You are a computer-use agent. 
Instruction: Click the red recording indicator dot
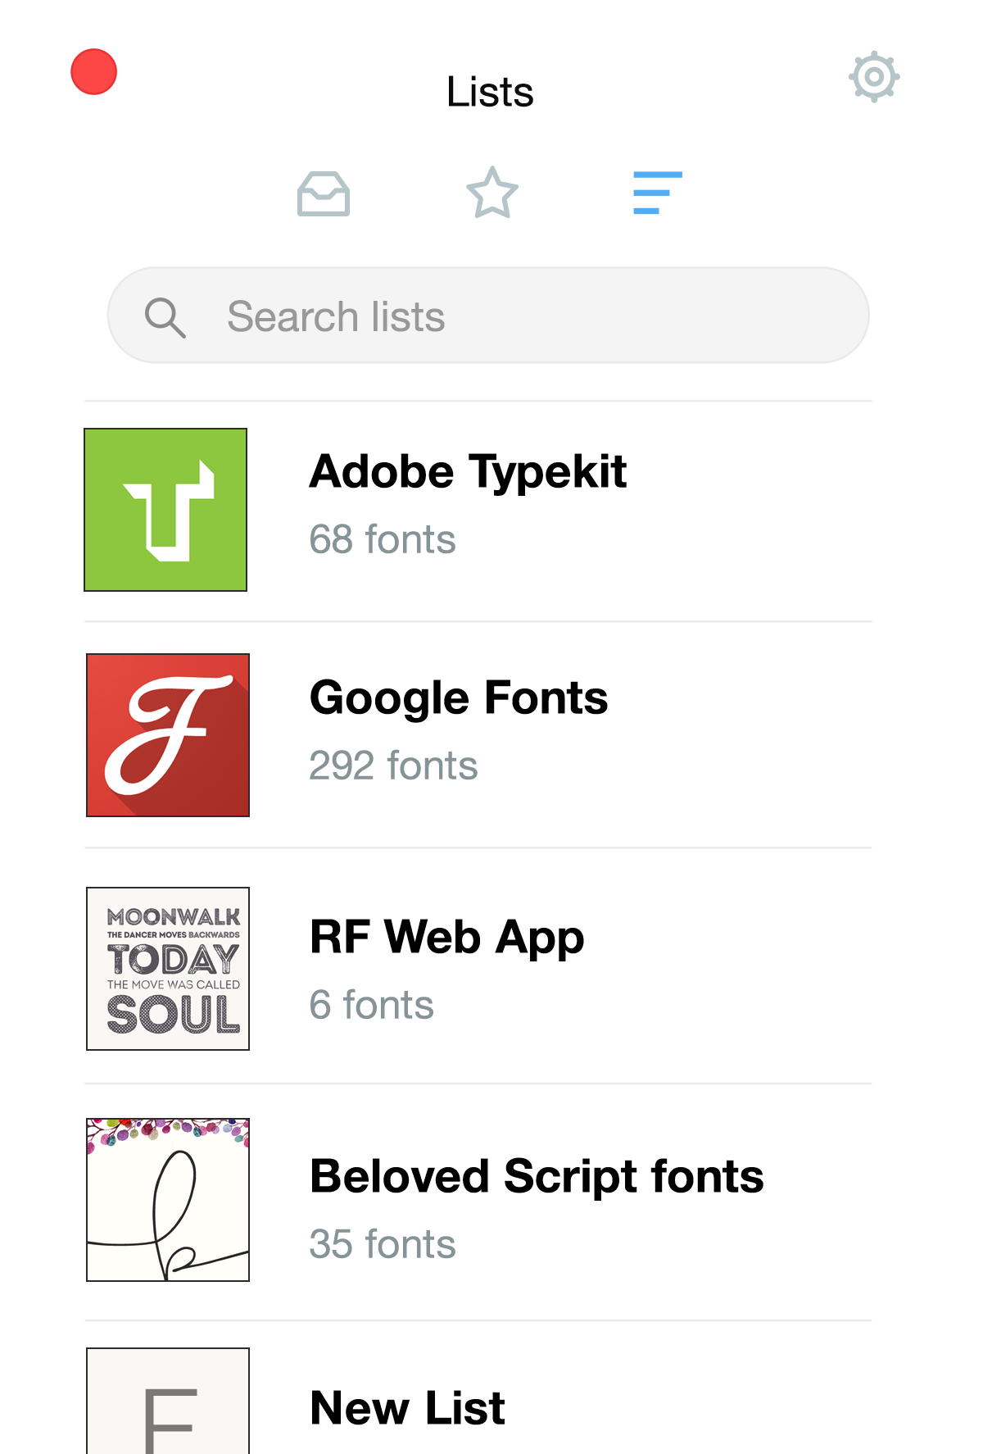point(93,72)
